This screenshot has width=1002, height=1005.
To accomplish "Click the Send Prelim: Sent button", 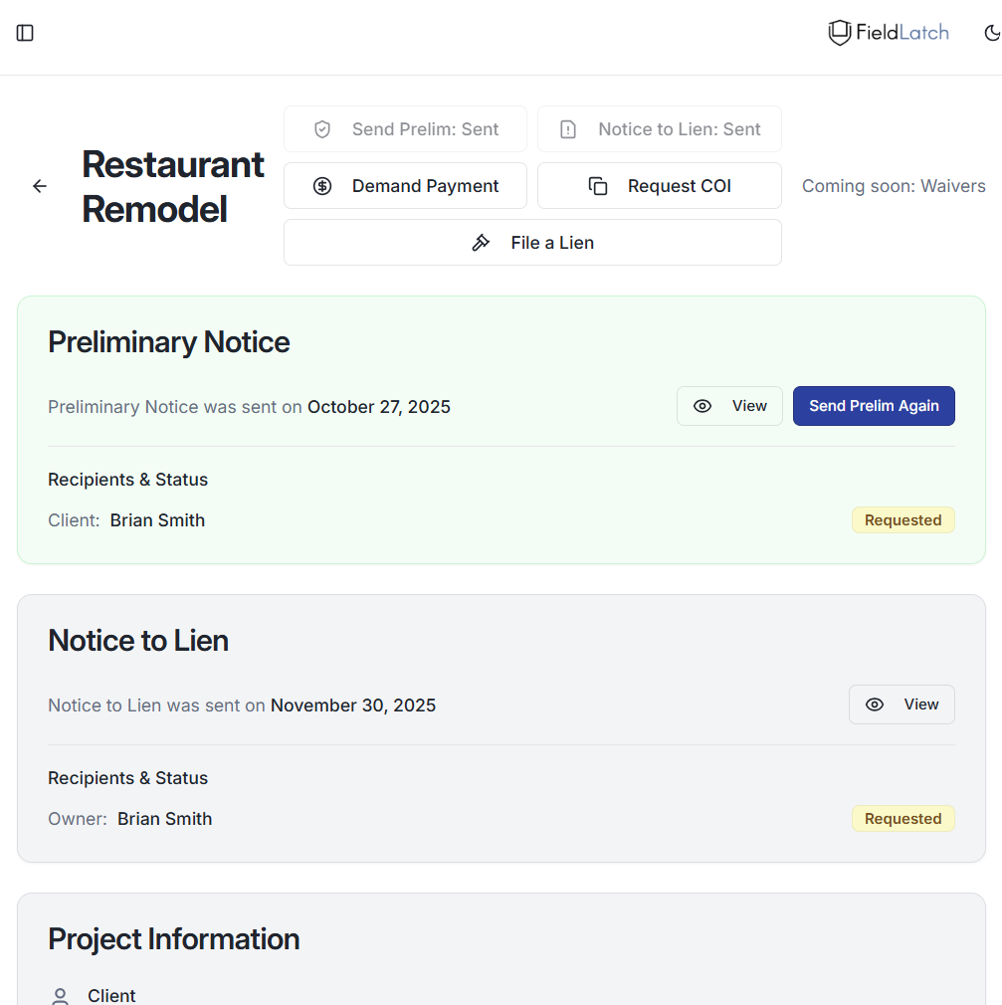I will pyautogui.click(x=405, y=128).
